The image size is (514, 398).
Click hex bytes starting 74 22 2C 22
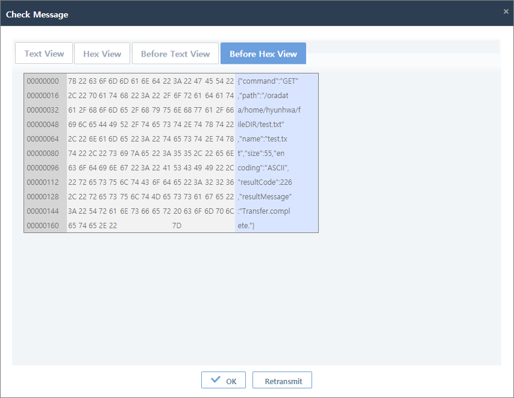[151, 153]
